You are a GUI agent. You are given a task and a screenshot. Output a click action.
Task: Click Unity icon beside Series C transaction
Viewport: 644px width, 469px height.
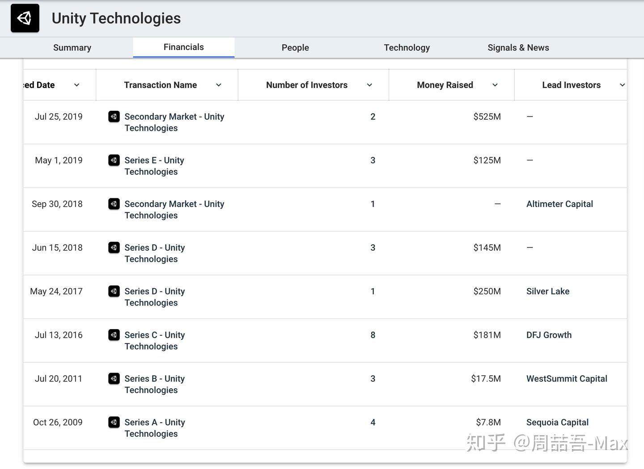coord(114,335)
